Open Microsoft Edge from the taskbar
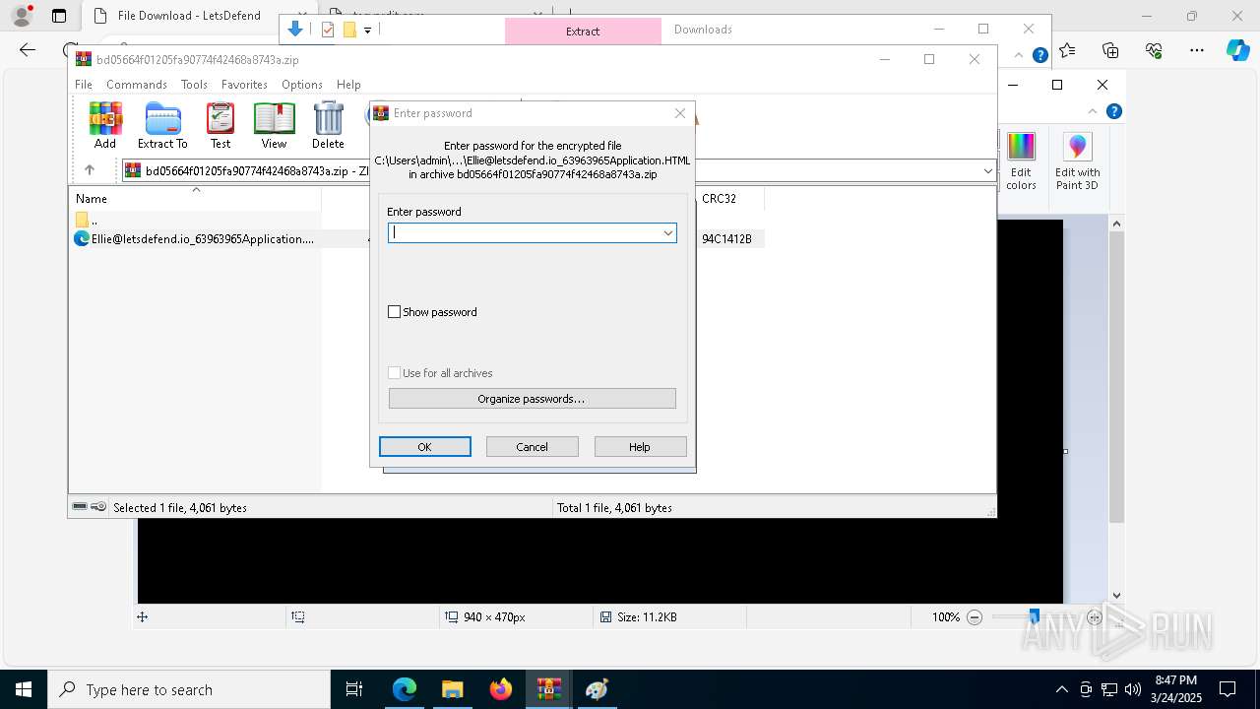This screenshot has width=1260, height=709. (x=405, y=689)
